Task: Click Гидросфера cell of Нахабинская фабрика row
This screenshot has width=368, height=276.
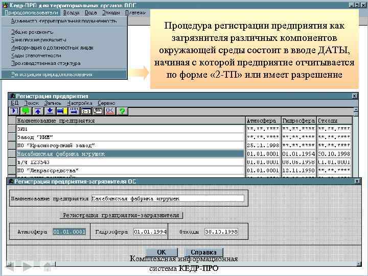Action: (x=298, y=154)
